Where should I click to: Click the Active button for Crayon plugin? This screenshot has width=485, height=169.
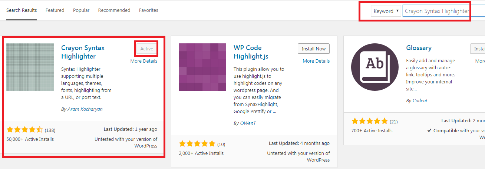[x=146, y=49]
